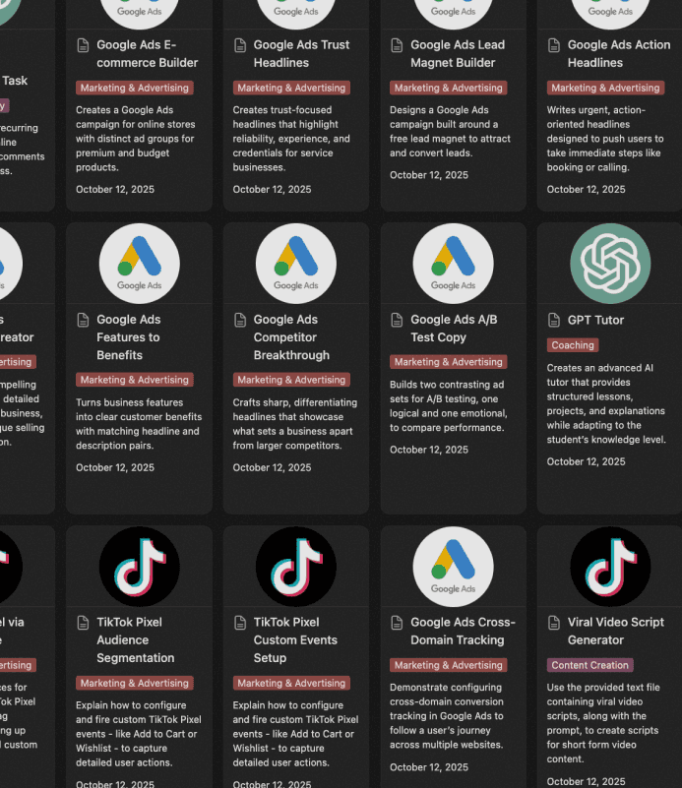
Task: Click Marketing & Advertising tag on Competitor Breakthrough card
Action: (x=291, y=380)
